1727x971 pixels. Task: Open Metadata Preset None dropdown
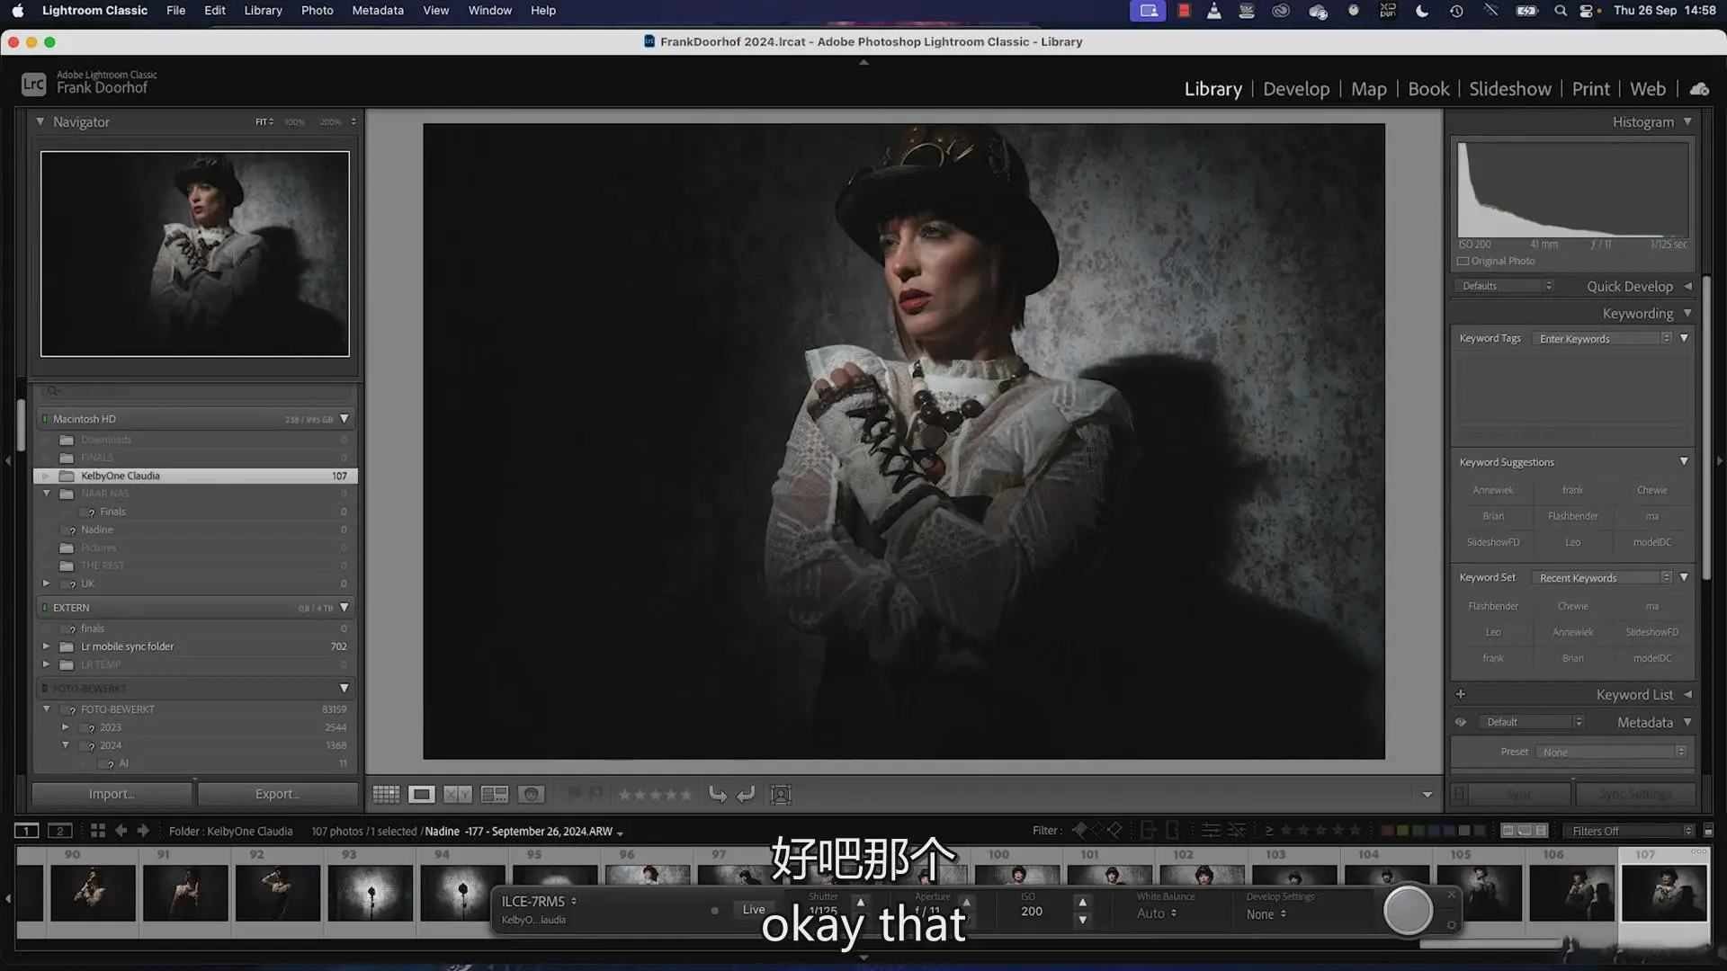[x=1611, y=752]
